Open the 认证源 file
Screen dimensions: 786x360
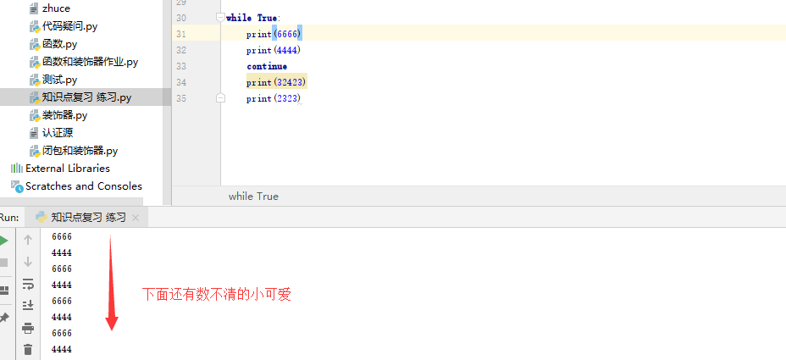[x=58, y=133]
